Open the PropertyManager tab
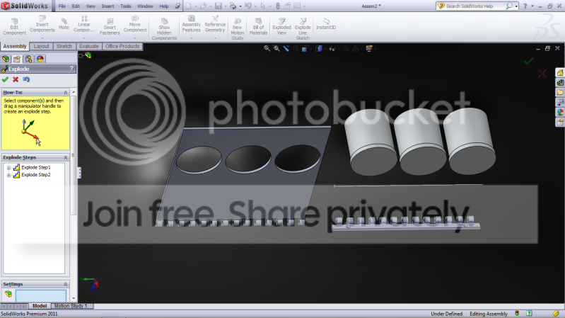565x318 pixels. point(17,59)
